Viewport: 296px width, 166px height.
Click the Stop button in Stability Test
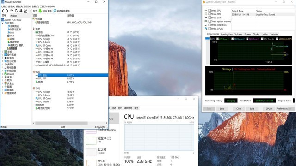point(222,109)
